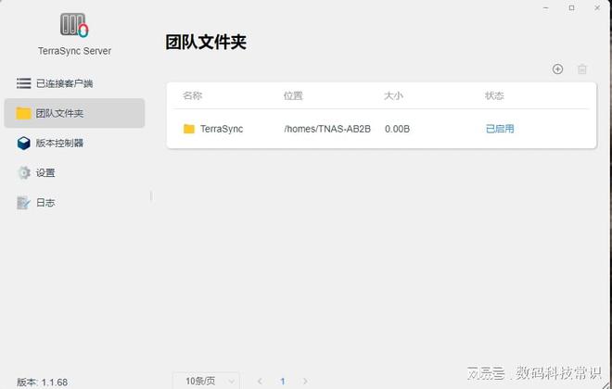Select the TerraSync folder name
This screenshot has width=612, height=389.
(x=222, y=129)
